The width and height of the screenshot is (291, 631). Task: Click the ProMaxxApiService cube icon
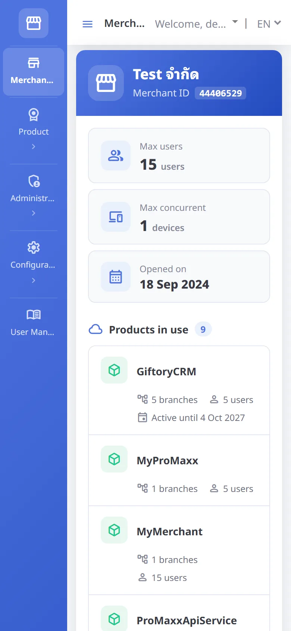[114, 619]
